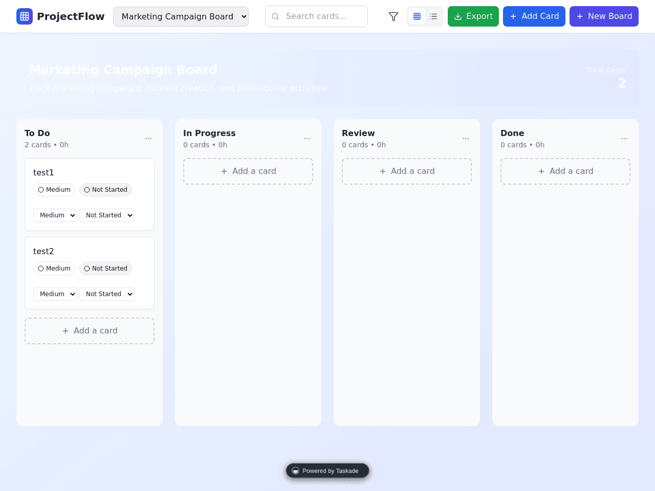Click the In Progress column title

point(209,133)
